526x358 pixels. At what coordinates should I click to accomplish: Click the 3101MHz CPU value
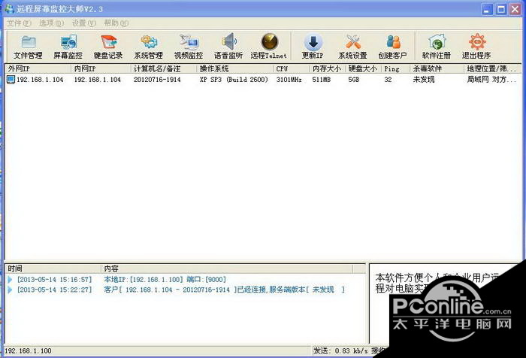289,80
